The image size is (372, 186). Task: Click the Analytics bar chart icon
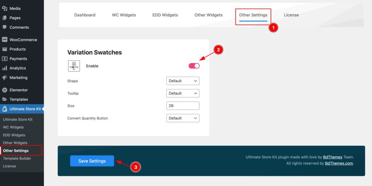(x=4, y=68)
